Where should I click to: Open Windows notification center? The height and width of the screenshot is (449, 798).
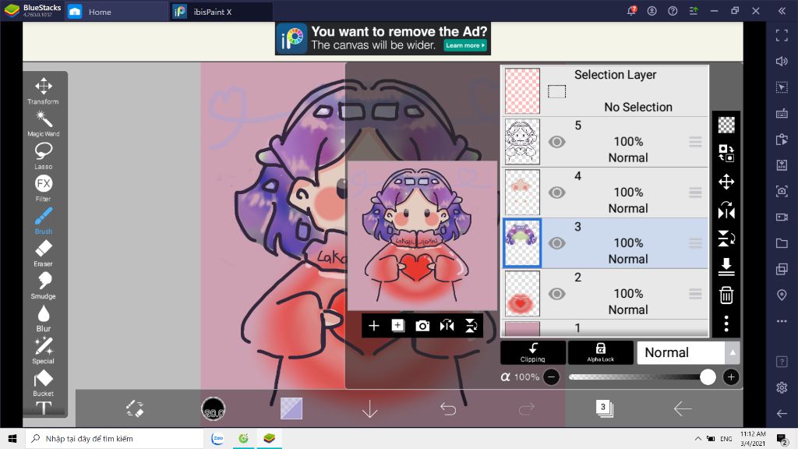(x=782, y=438)
